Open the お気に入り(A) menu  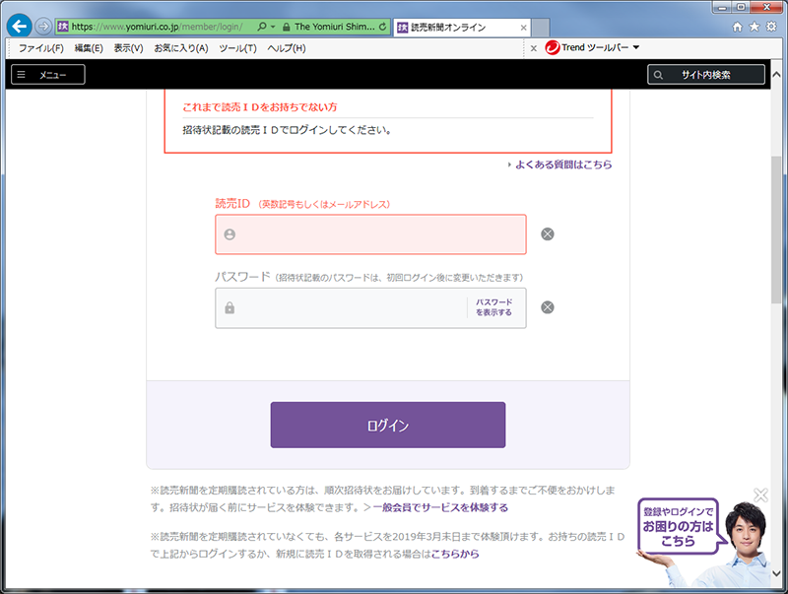(181, 48)
